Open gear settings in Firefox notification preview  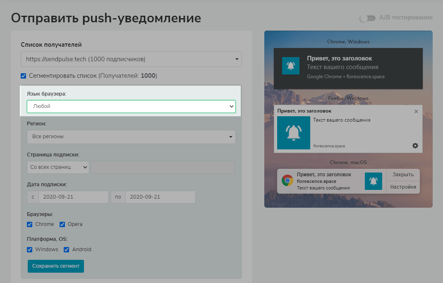[x=415, y=146]
